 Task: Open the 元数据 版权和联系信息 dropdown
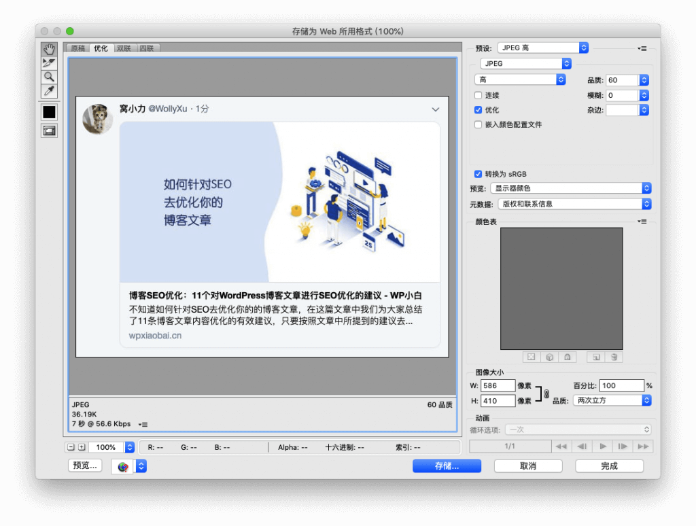(x=574, y=204)
